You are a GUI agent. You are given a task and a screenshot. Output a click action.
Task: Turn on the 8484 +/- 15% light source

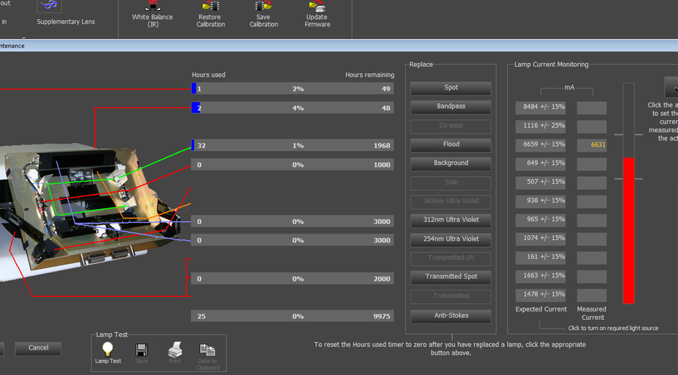(540, 108)
